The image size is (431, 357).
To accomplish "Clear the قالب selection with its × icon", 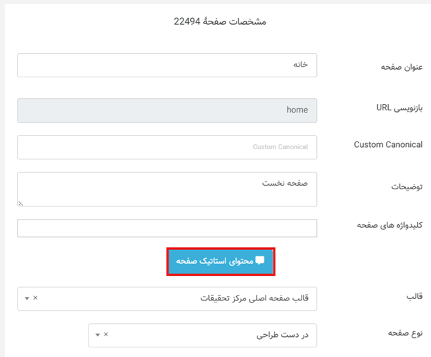I will tap(36, 298).
